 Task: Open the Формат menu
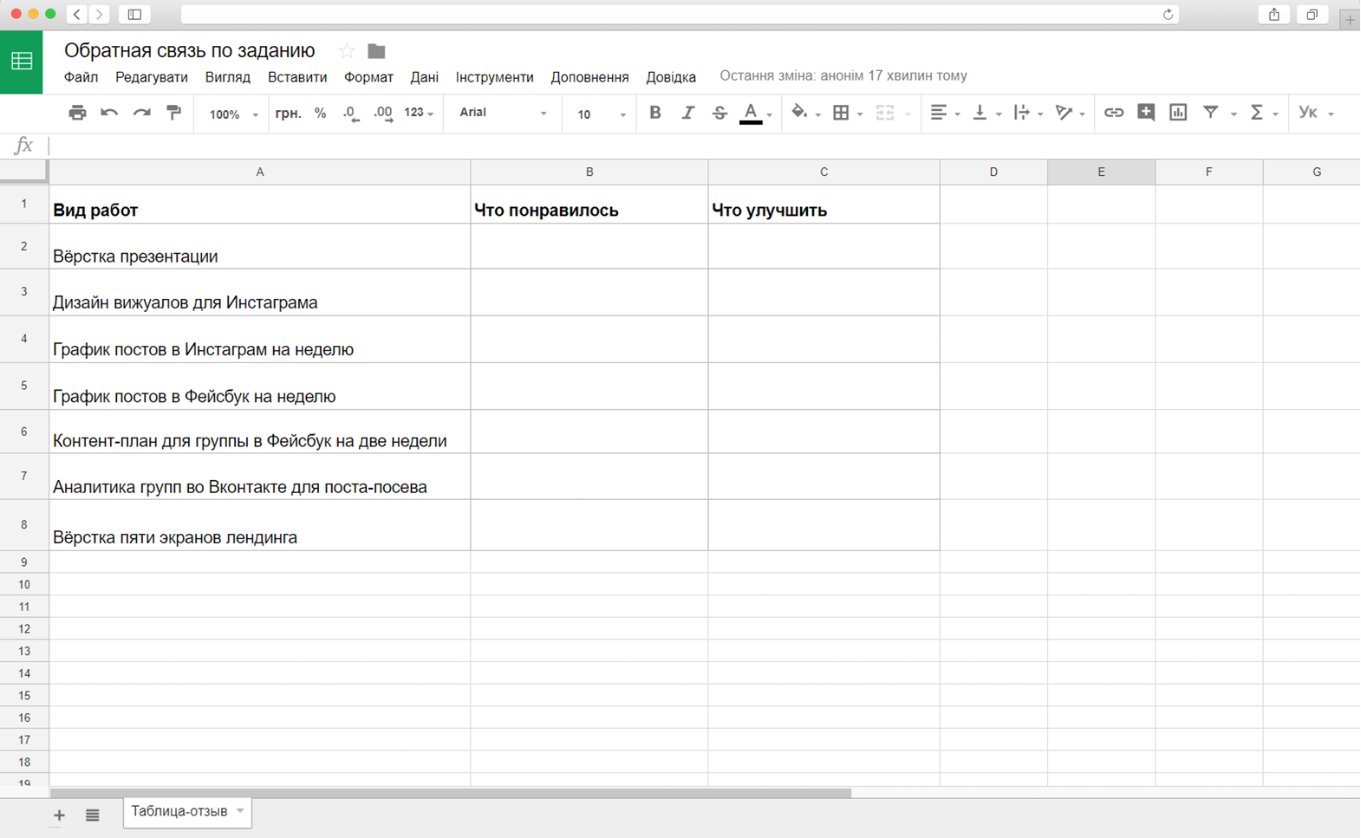coord(368,77)
